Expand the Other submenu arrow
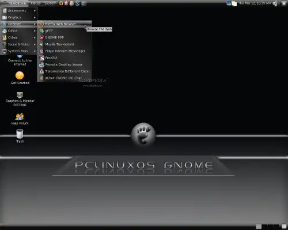The width and height of the screenshot is (288, 230). pyautogui.click(x=35, y=37)
